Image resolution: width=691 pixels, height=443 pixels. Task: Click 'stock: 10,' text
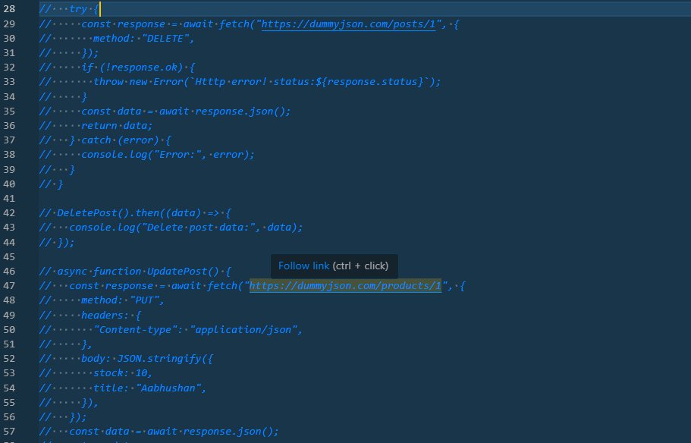pyautogui.click(x=123, y=373)
